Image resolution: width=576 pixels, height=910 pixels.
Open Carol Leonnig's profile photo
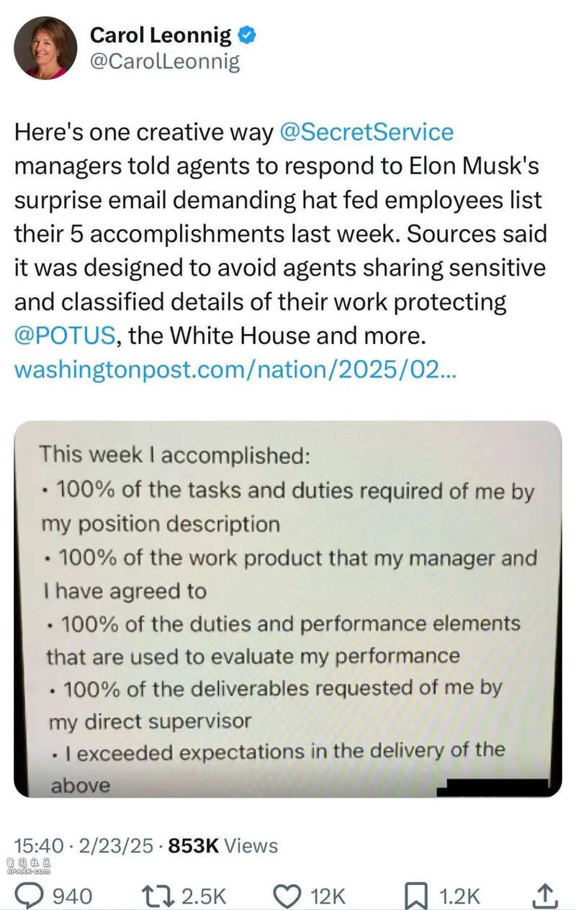click(45, 48)
